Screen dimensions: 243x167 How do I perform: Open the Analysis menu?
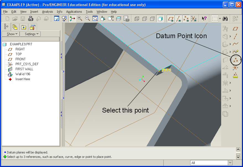point(48,12)
